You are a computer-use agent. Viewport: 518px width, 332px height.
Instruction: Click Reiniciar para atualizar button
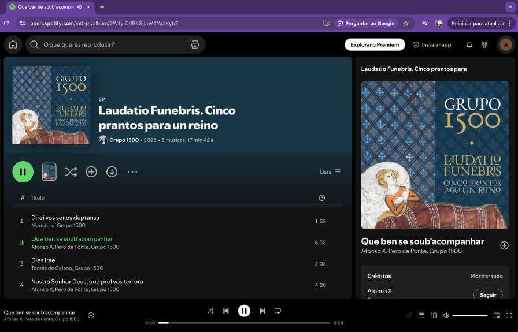478,24
